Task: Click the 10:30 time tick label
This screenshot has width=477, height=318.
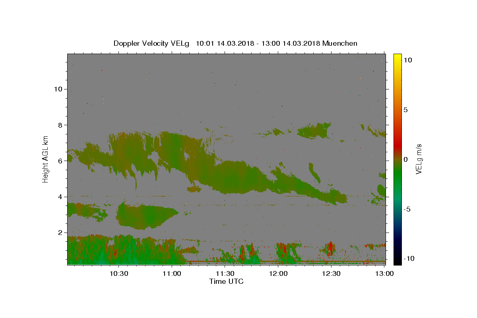Action: tap(118, 273)
